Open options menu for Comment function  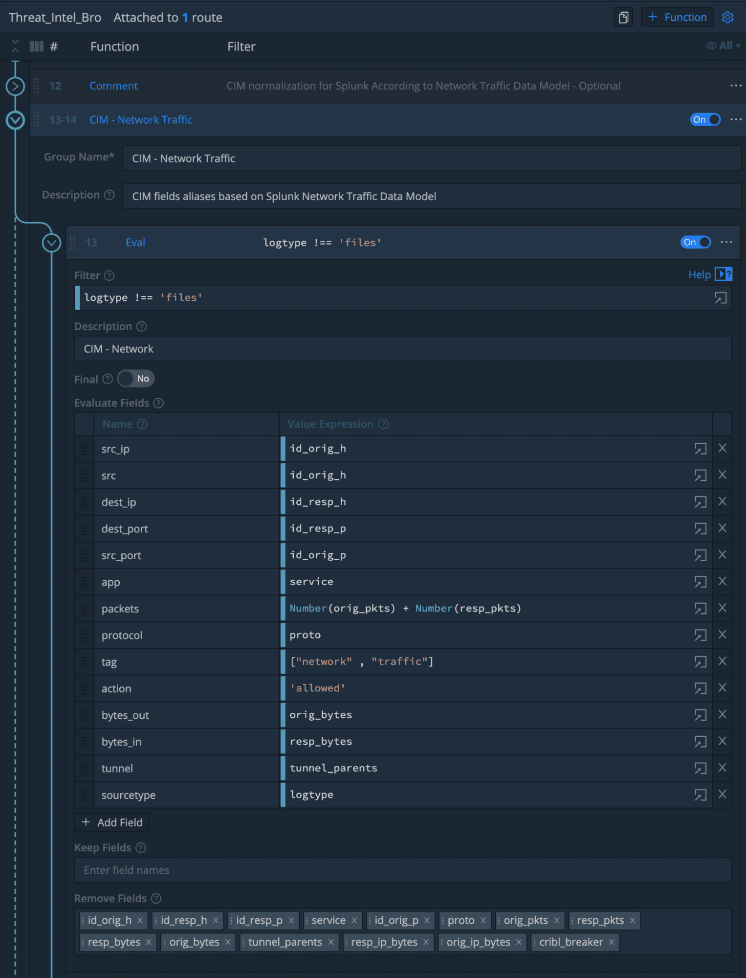pos(735,86)
